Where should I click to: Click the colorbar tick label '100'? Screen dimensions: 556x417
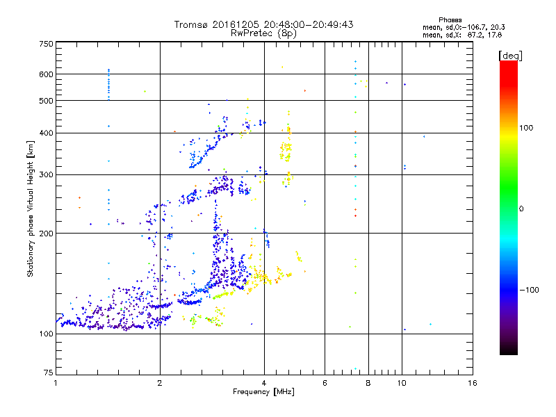coord(526,128)
